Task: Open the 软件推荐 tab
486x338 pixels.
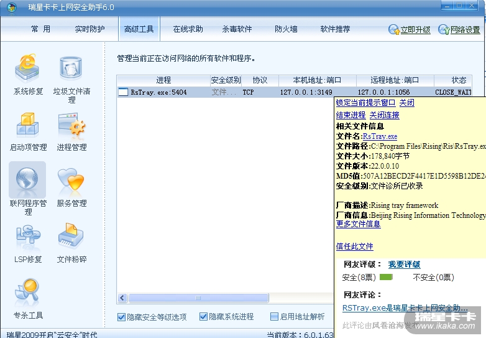Action: click(x=335, y=29)
